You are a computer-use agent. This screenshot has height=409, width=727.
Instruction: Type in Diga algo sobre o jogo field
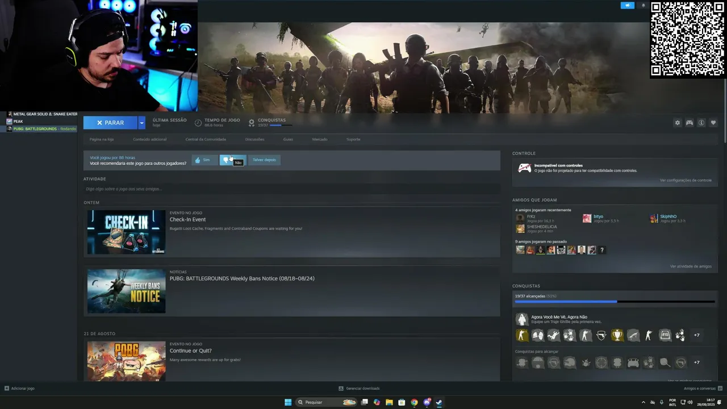[x=291, y=189]
